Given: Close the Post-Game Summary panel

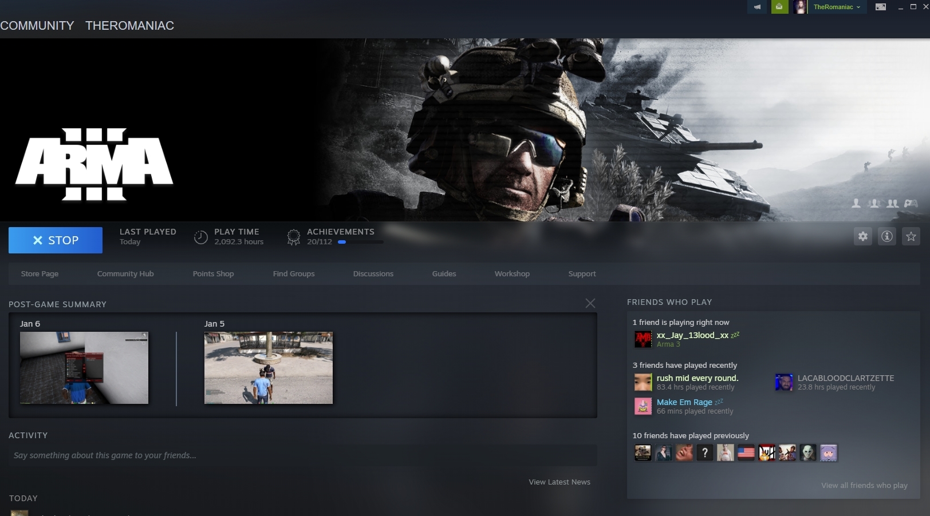Looking at the screenshot, I should click(x=590, y=303).
